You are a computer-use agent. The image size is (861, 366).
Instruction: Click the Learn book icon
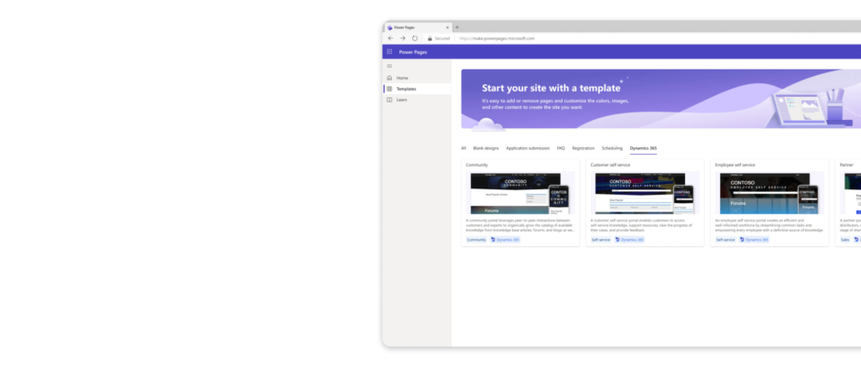pyautogui.click(x=389, y=100)
